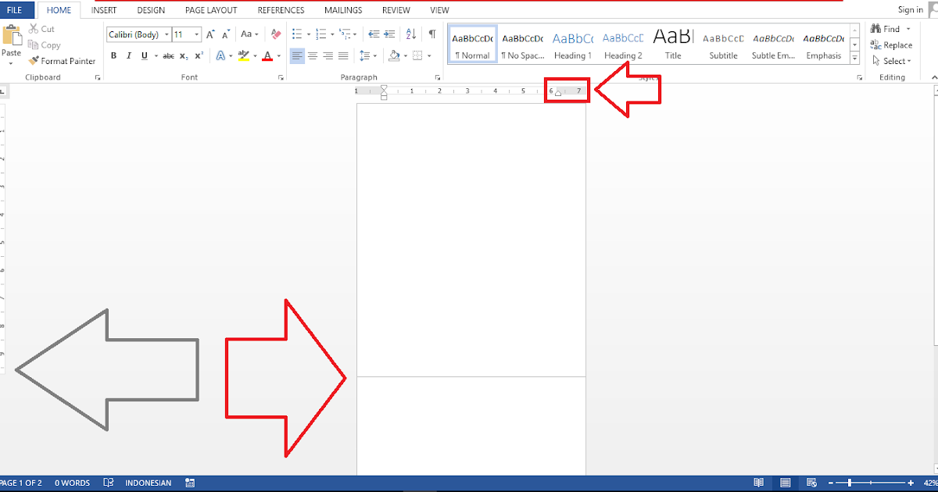
Task: Click the proofing errors book icon in status bar
Action: coord(109,483)
